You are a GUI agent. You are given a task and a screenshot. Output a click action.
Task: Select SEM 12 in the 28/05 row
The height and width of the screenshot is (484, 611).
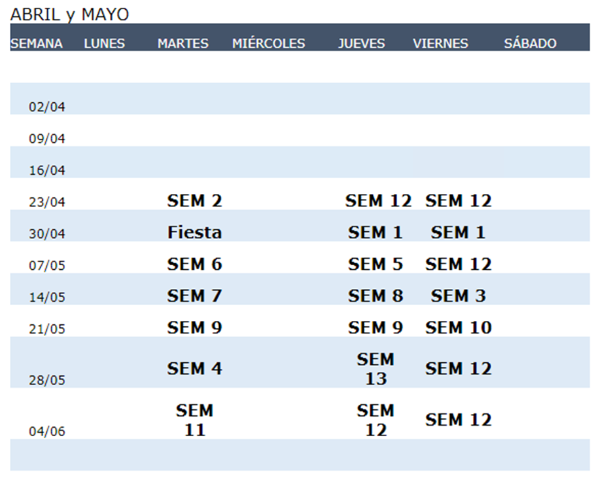pyautogui.click(x=458, y=369)
